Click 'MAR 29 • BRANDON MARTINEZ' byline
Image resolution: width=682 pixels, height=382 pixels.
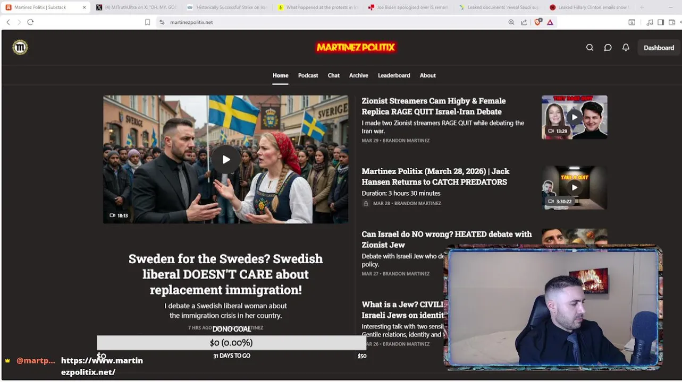point(395,141)
